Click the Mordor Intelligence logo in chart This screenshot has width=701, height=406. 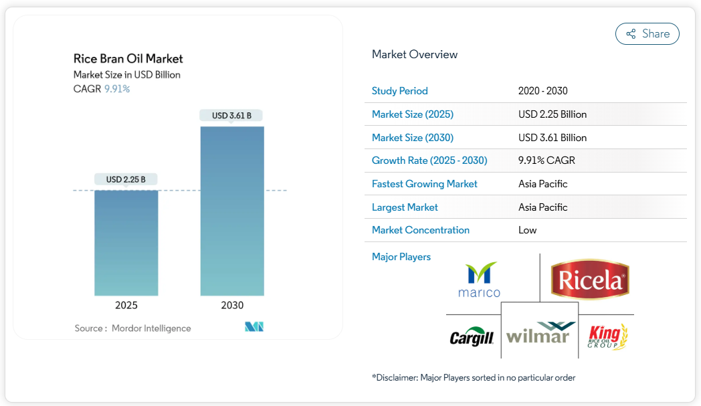[254, 327]
